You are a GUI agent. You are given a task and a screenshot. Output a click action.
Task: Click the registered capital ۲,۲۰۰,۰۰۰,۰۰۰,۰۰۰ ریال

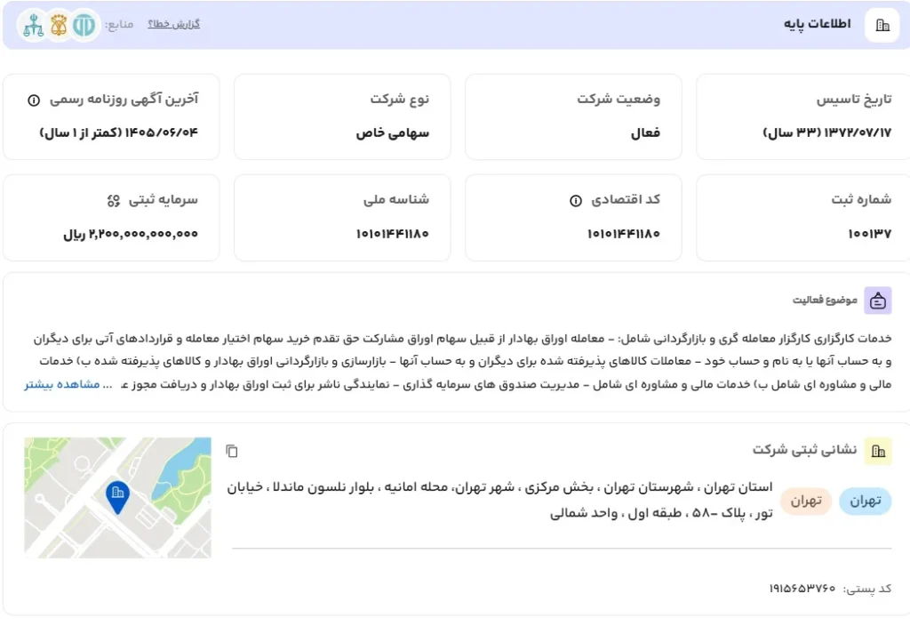click(131, 234)
